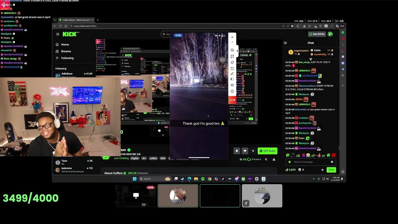Click the Gift Subs button
This screenshot has height=224, width=398.
pos(267,151)
